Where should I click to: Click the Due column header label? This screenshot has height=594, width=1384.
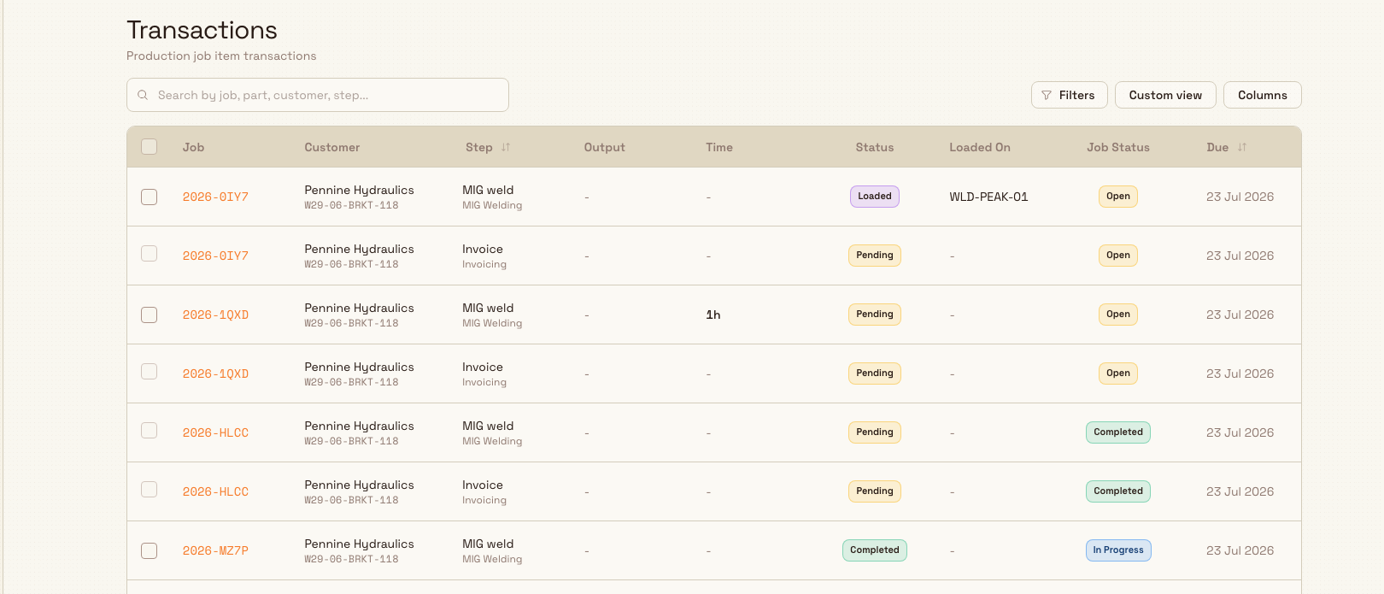(x=1217, y=147)
